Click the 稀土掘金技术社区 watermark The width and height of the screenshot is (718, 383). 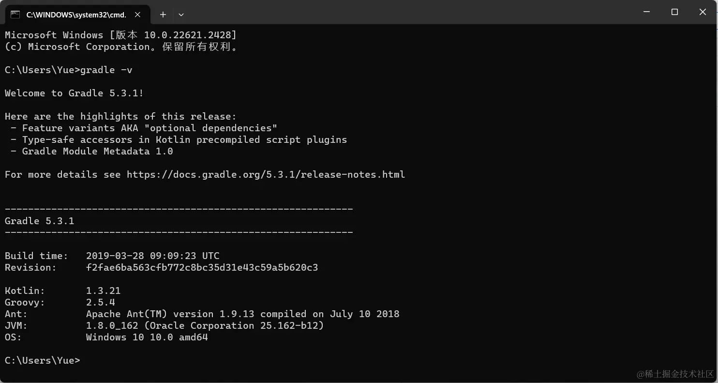[x=675, y=374]
